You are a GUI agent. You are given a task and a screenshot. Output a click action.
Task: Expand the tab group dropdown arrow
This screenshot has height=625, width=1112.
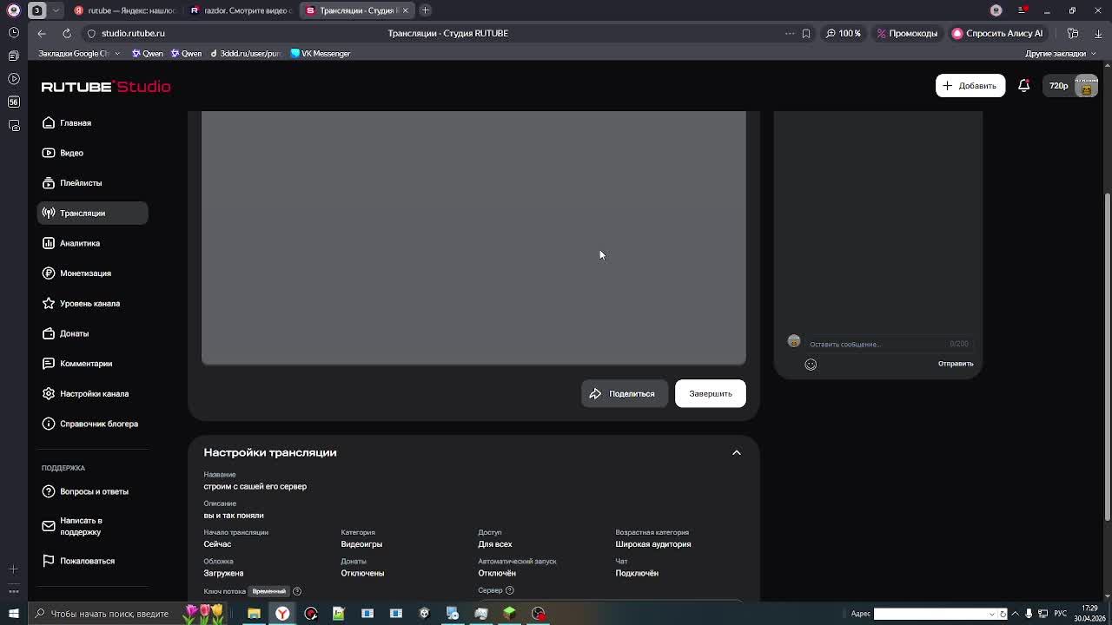pyautogui.click(x=56, y=10)
